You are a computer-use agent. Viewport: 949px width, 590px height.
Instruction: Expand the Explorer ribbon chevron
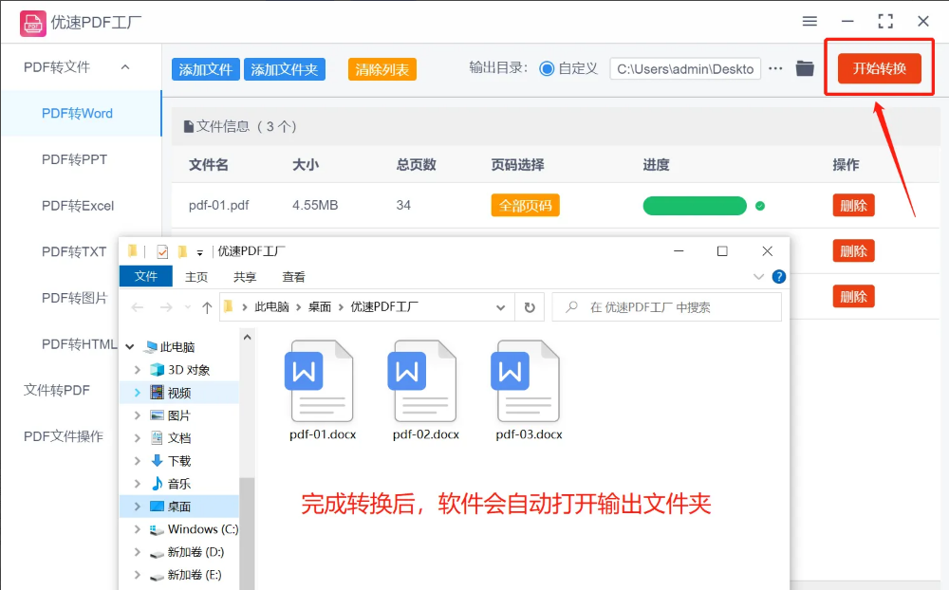point(758,277)
